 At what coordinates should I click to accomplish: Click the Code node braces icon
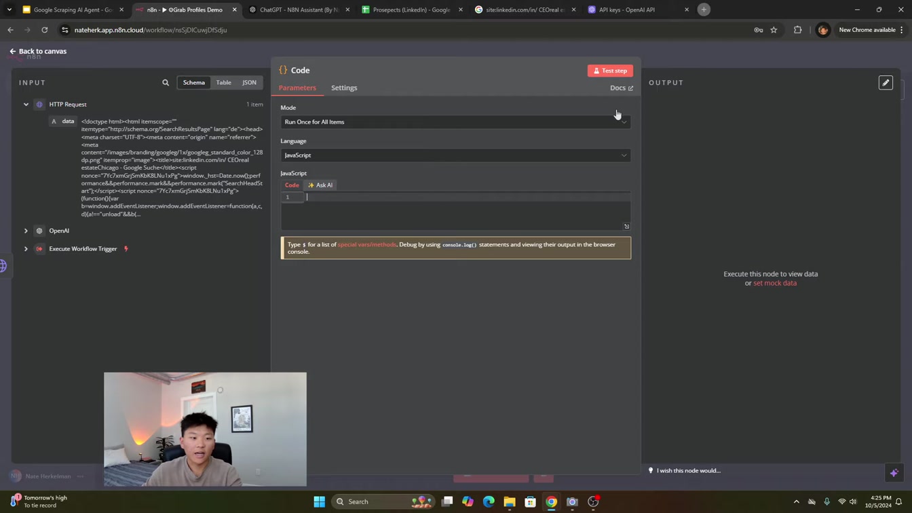click(x=283, y=70)
